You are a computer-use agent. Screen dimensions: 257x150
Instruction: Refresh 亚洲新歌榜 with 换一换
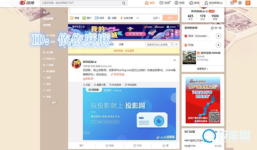[x=216, y=28]
